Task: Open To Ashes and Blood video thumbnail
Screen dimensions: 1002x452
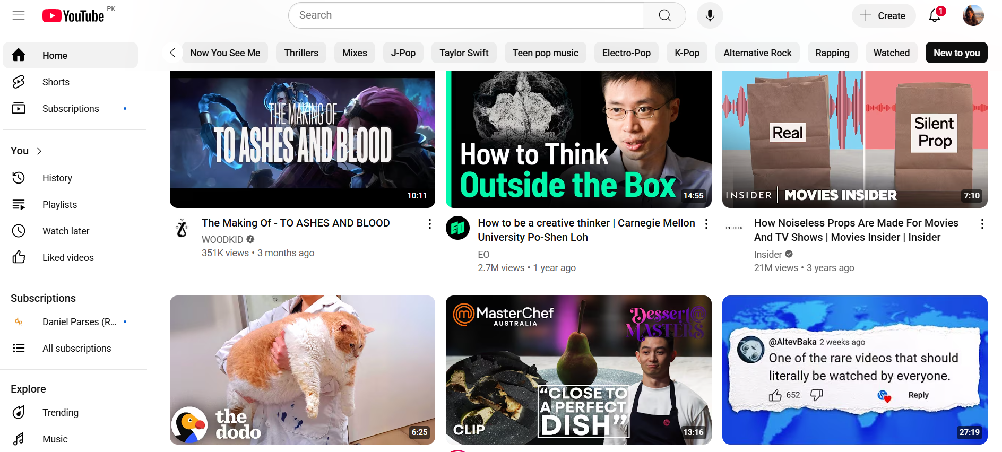Action: 303,140
